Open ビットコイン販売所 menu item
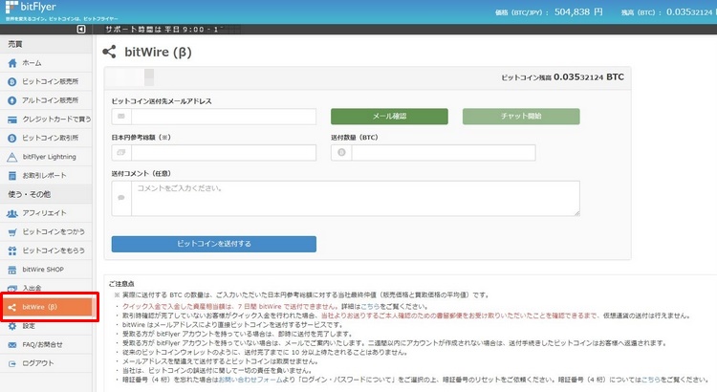Image resolution: width=717 pixels, height=392 pixels. coord(46,82)
